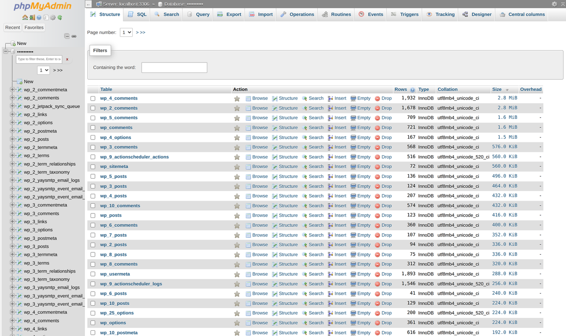Sort by the Collation column header

(448, 89)
